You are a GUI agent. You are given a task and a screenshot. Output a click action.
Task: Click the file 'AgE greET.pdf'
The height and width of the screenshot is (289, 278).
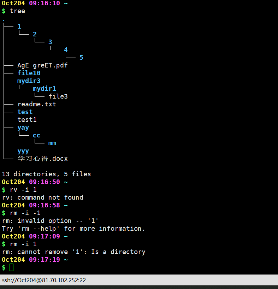(x=42, y=65)
